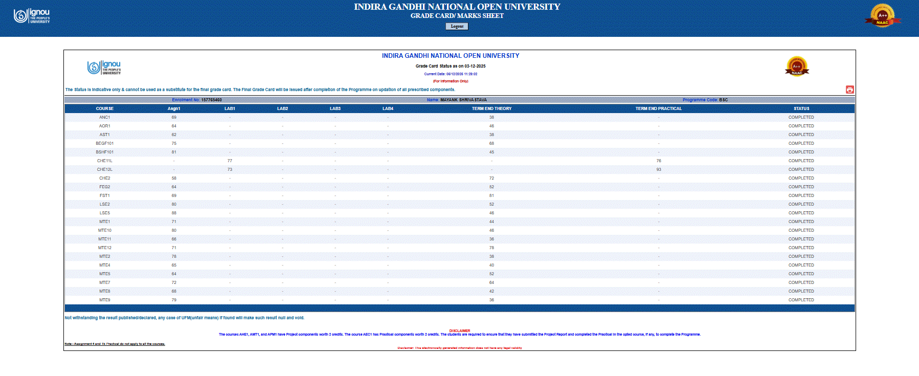Click the FST1 course code
The width and height of the screenshot is (919, 376).
105,195
